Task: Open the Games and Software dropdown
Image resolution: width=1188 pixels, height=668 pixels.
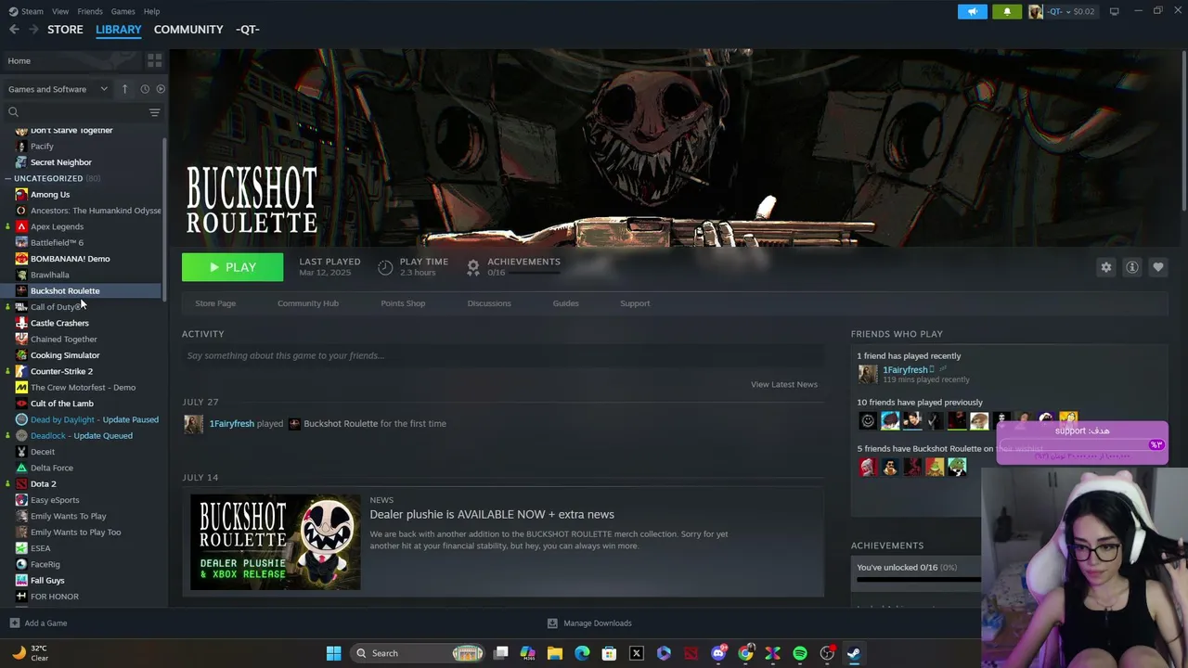Action: click(x=58, y=89)
